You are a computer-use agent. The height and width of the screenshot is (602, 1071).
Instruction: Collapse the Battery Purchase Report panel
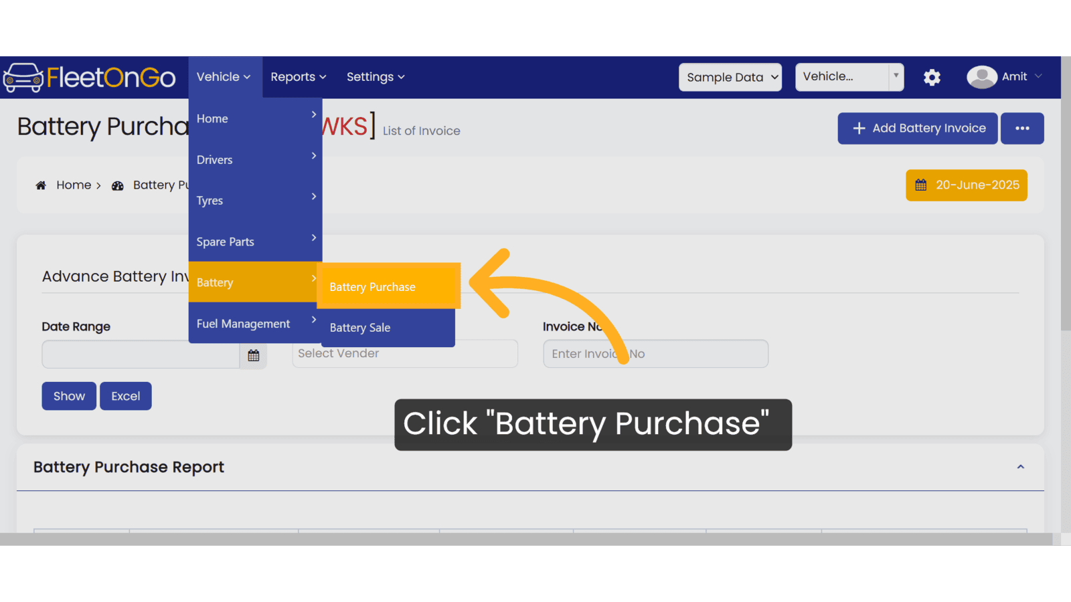1021,467
